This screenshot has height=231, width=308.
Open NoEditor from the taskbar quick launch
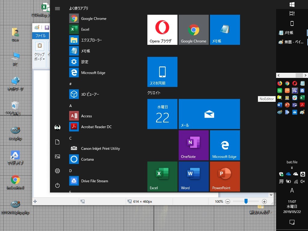(295, 90)
